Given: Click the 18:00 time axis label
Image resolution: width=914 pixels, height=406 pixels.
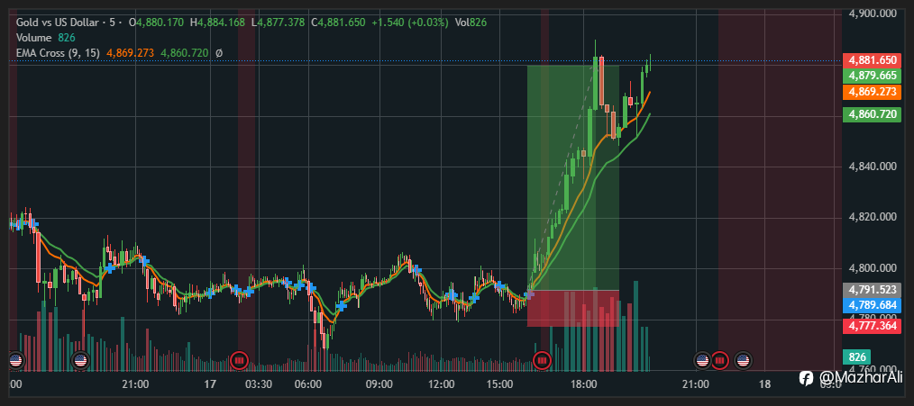Looking at the screenshot, I should pyautogui.click(x=583, y=384).
